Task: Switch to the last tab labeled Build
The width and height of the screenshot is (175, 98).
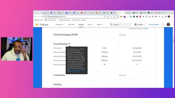Action: pyautogui.click(x=158, y=13)
